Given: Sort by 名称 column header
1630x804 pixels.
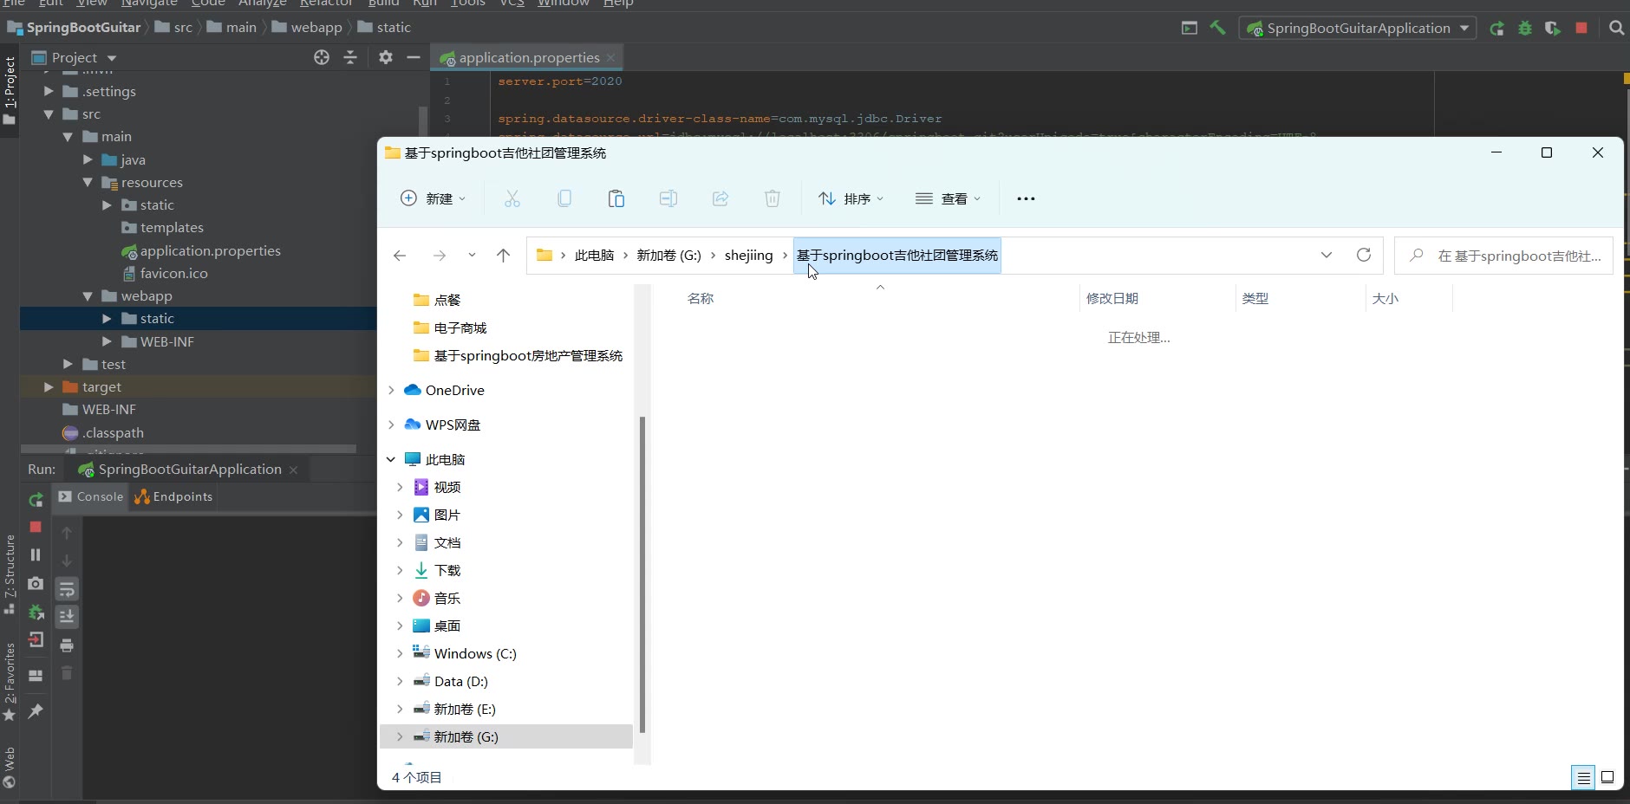Looking at the screenshot, I should click(701, 298).
